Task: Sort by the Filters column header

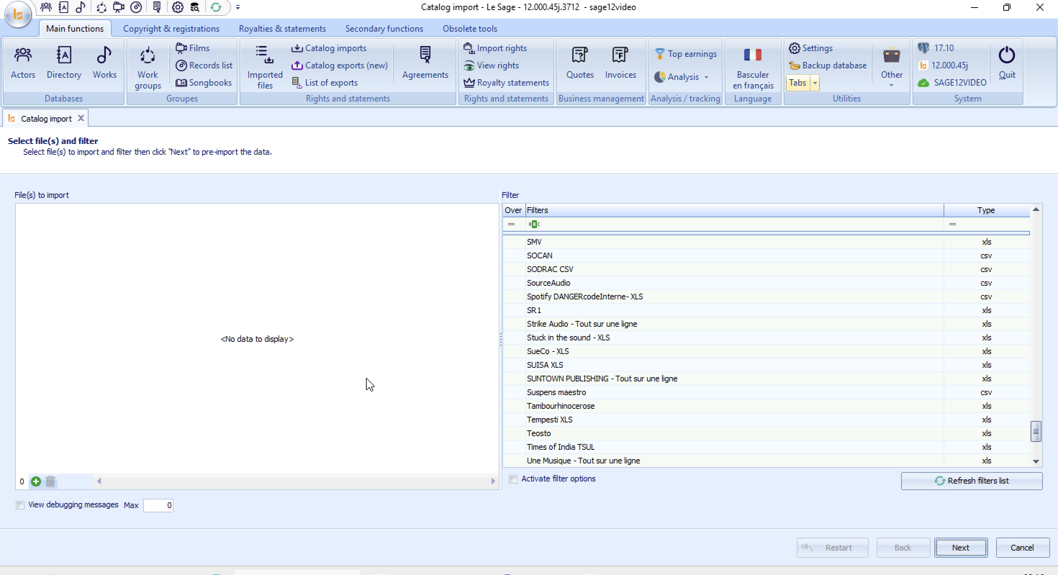Action: pyautogui.click(x=734, y=210)
